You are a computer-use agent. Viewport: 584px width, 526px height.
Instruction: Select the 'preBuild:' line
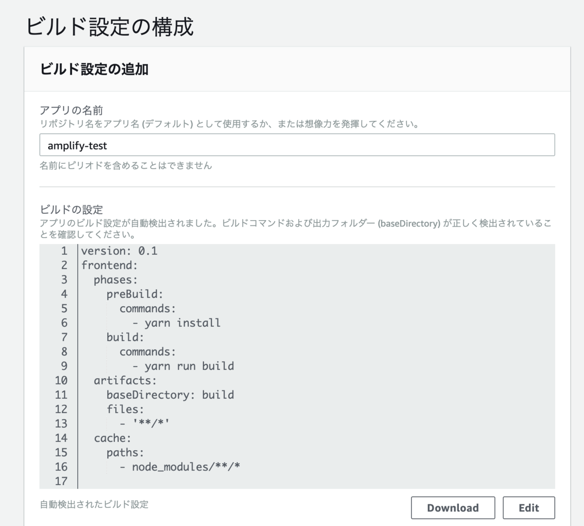[135, 294]
